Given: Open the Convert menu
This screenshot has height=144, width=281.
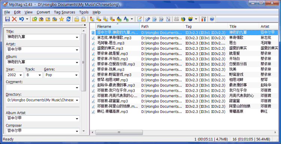Looking at the screenshot, I should coord(43,12).
